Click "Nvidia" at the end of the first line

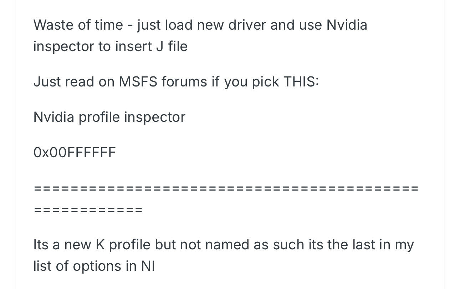click(x=347, y=25)
